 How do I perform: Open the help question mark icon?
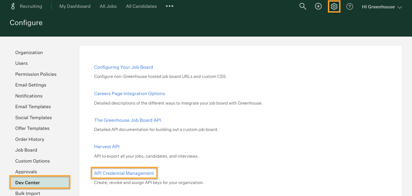coord(350,7)
